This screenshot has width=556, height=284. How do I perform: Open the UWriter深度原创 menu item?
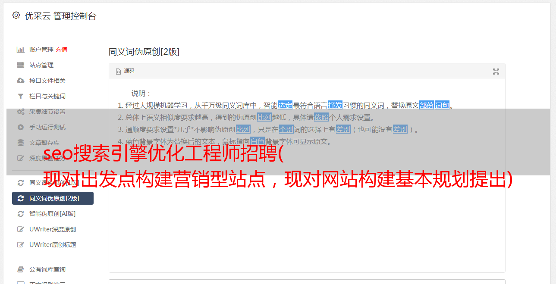click(53, 229)
